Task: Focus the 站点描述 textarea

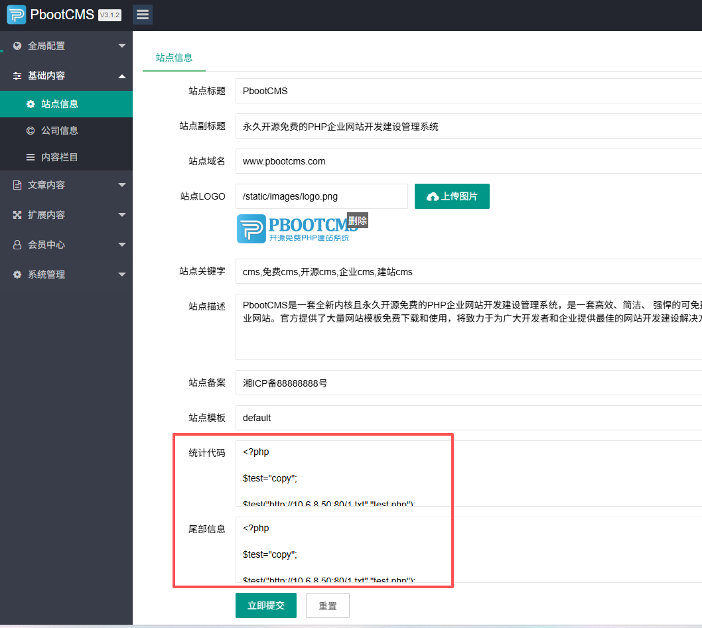Action: 468,327
